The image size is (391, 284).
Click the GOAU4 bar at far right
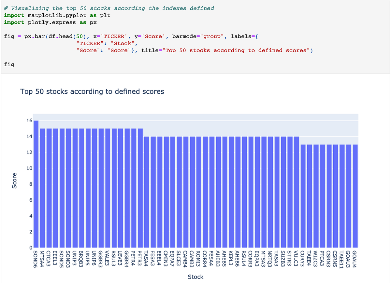pyautogui.click(x=355, y=195)
